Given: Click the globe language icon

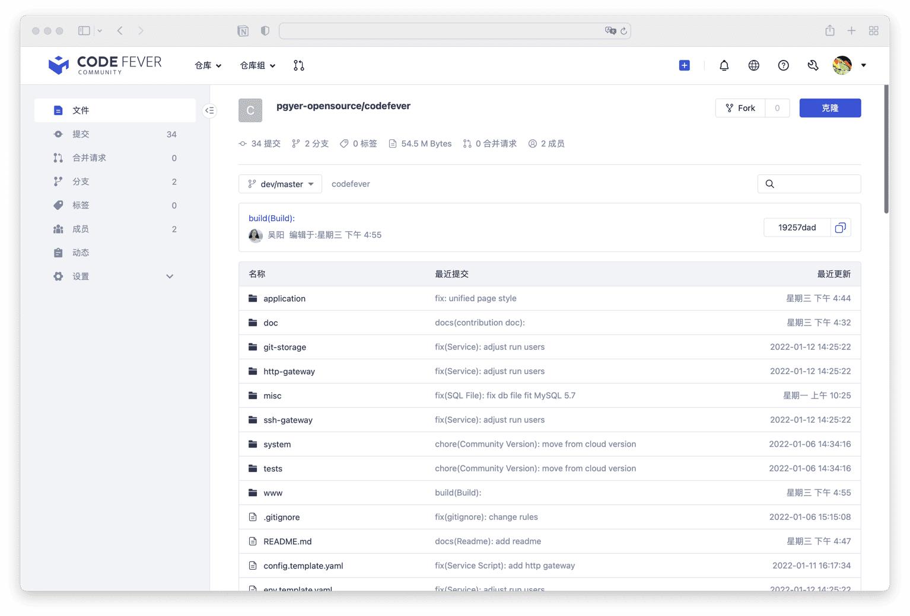Looking at the screenshot, I should (753, 65).
